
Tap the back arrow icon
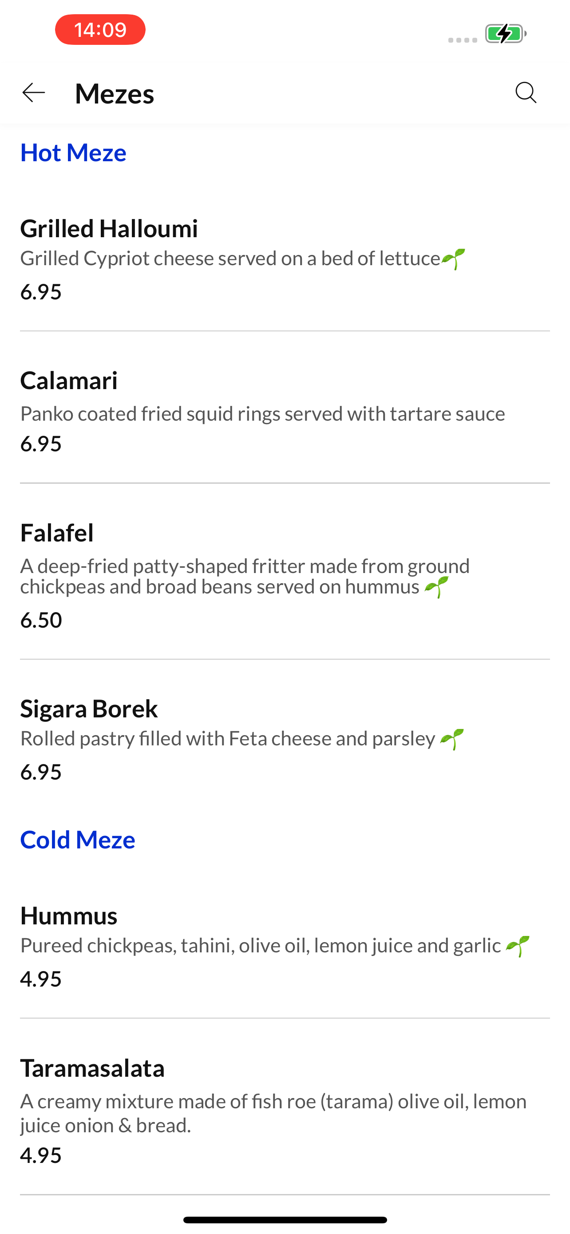tap(33, 92)
